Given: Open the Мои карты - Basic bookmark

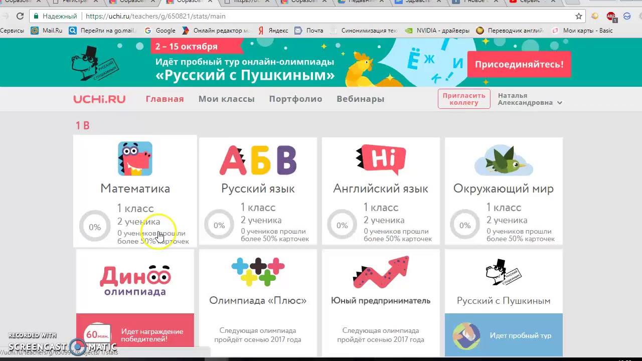Looking at the screenshot, I should click(582, 31).
